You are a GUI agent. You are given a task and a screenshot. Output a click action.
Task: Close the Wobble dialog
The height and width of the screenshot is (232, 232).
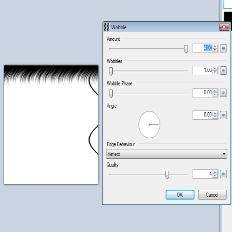(224, 27)
